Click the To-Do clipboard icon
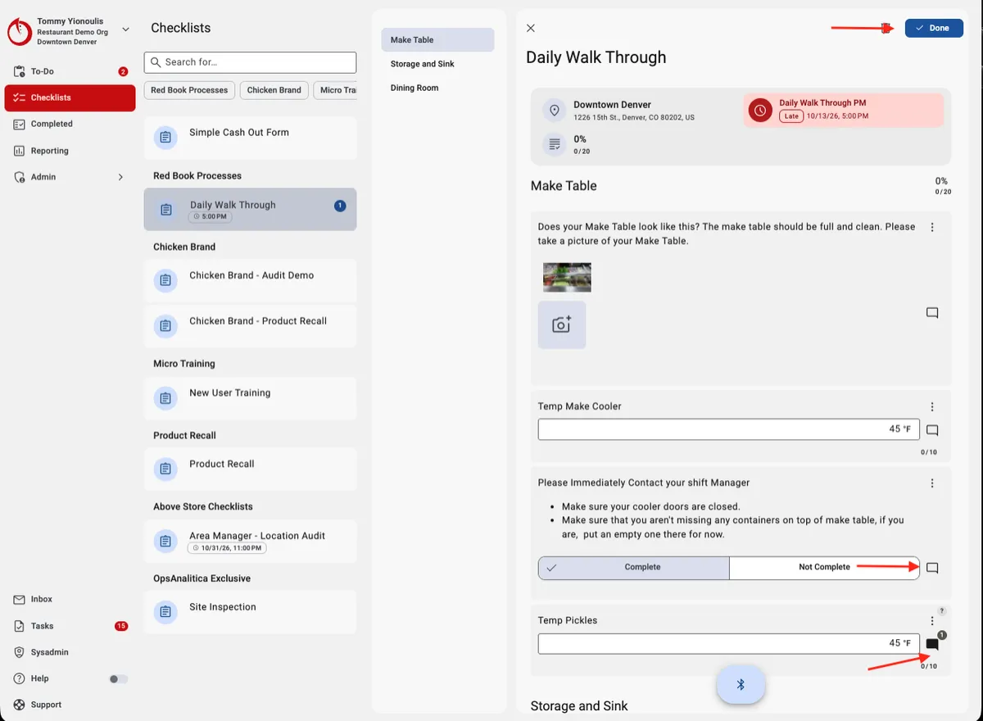This screenshot has height=721, width=983. [x=20, y=72]
